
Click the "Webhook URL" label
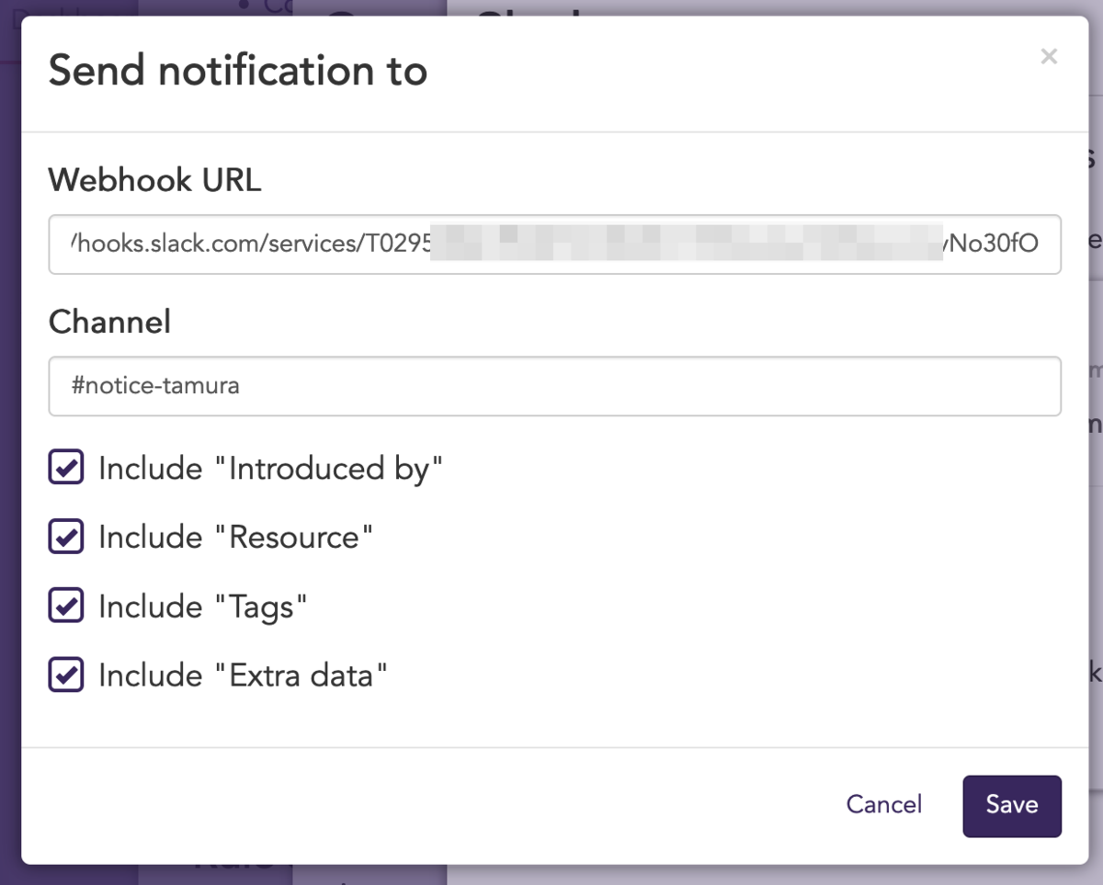point(155,180)
